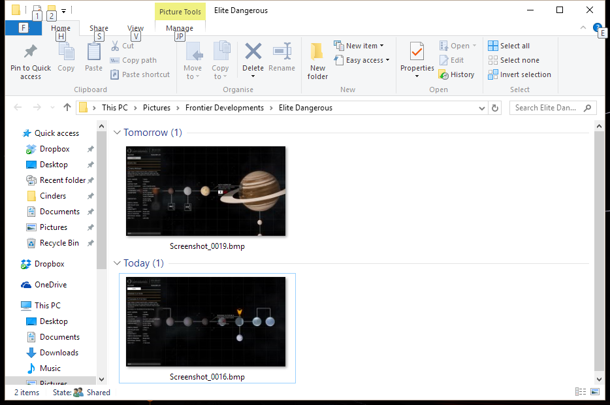
Task: Rename the selected file
Action: click(x=281, y=57)
